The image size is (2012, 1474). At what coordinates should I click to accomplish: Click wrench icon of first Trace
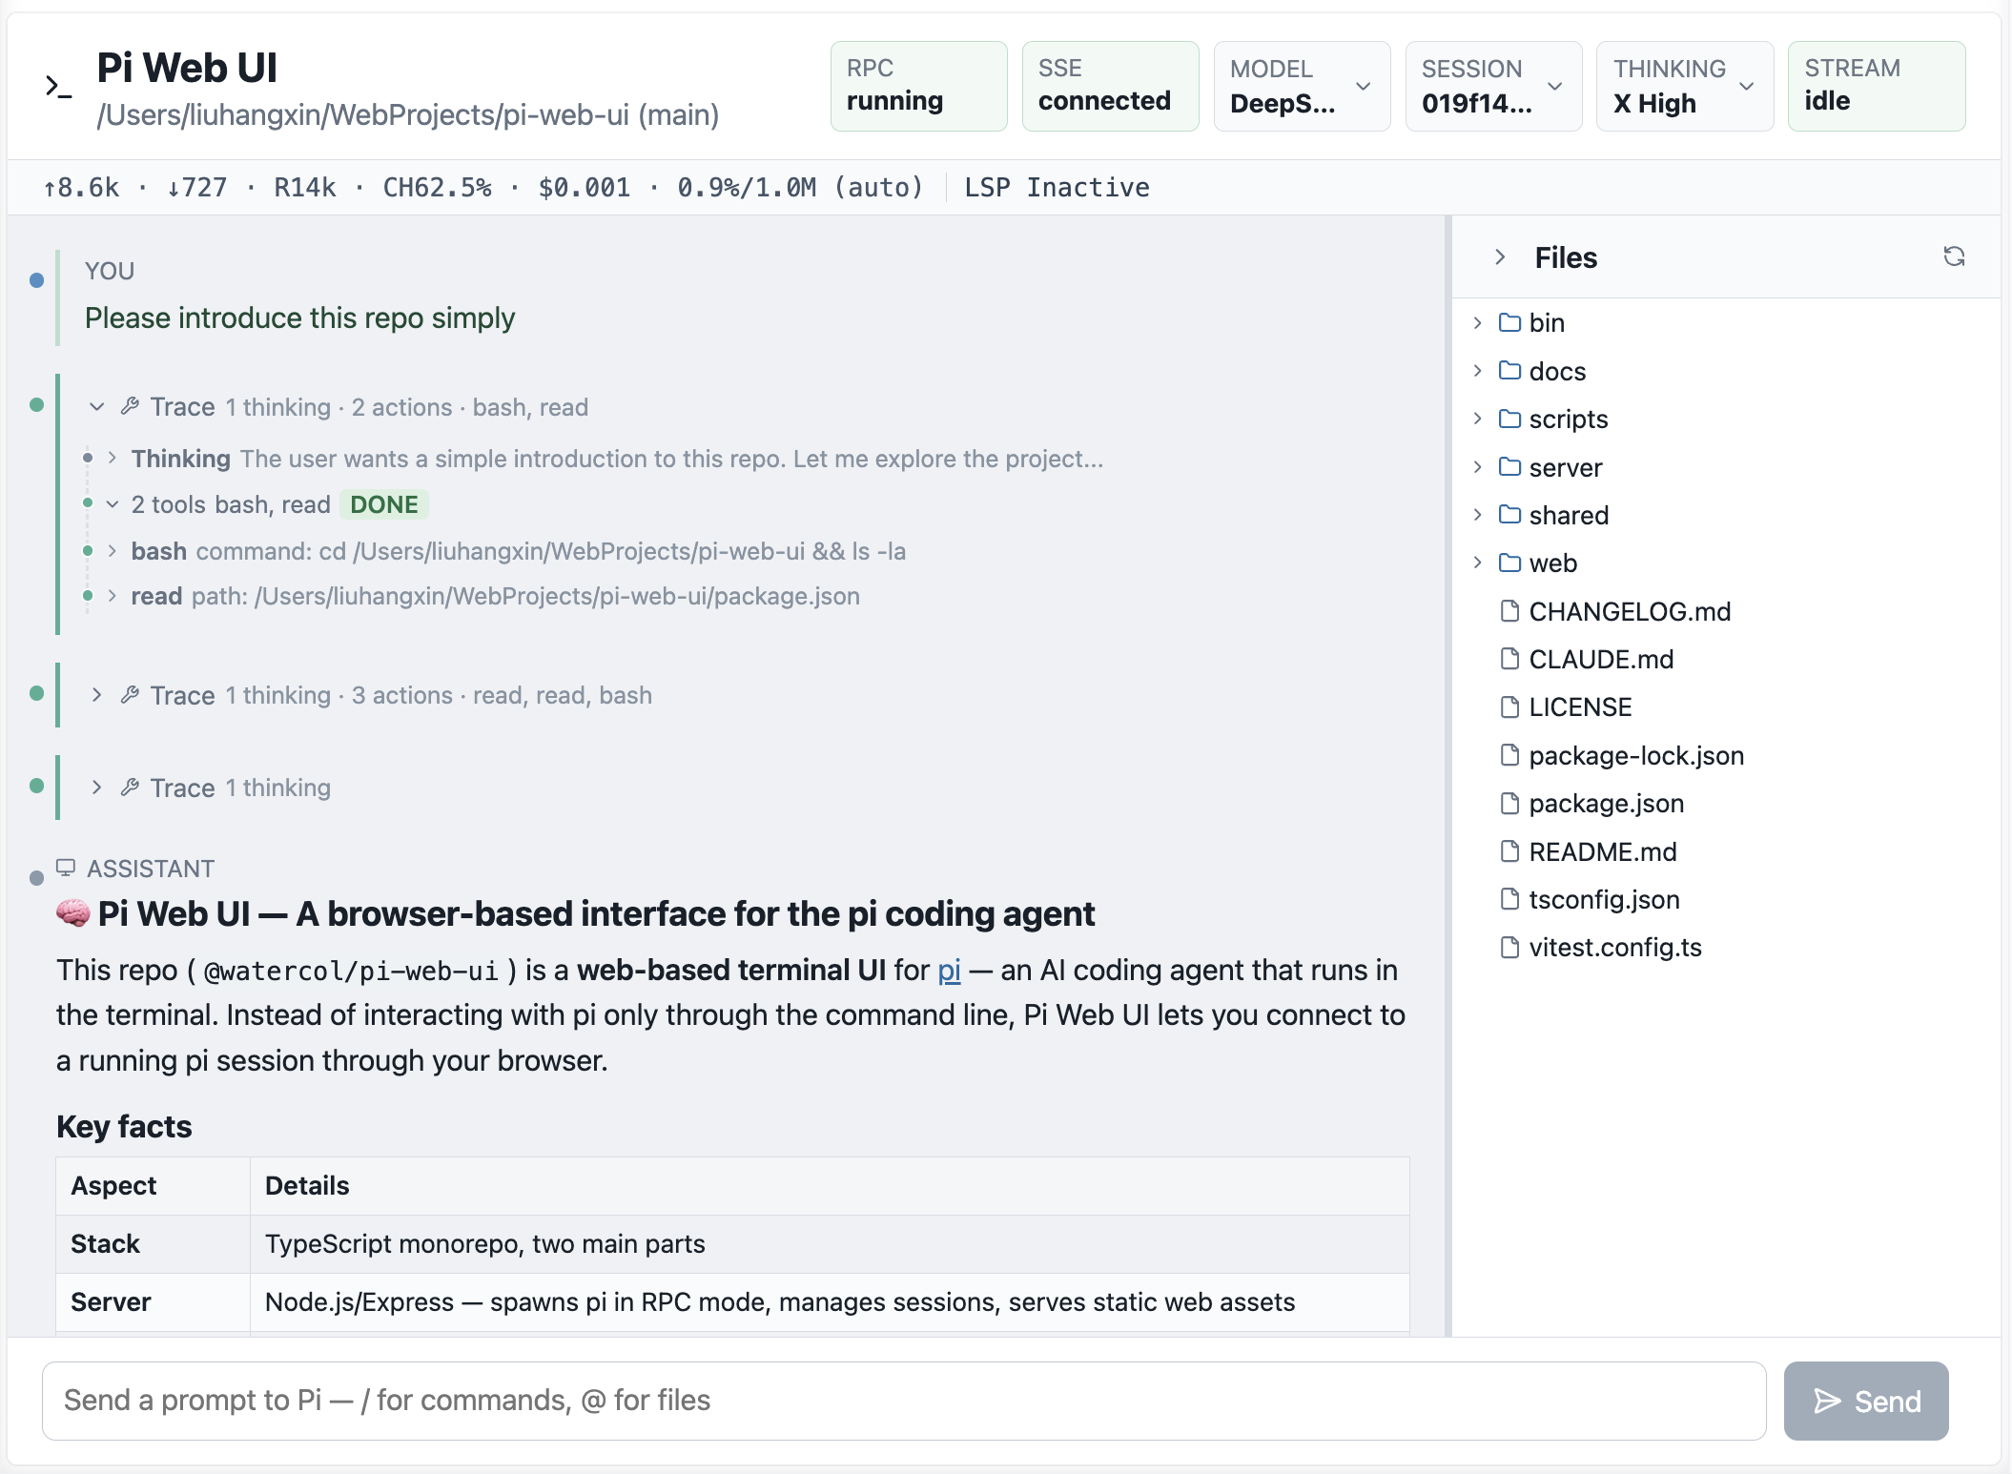130,407
